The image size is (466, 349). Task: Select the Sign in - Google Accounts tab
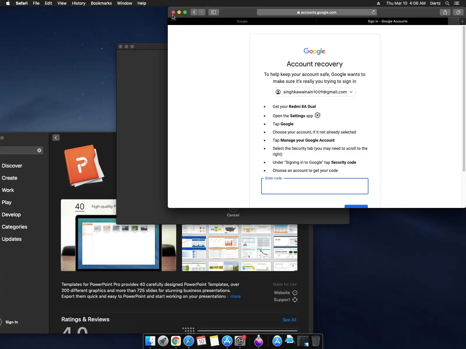tap(387, 21)
